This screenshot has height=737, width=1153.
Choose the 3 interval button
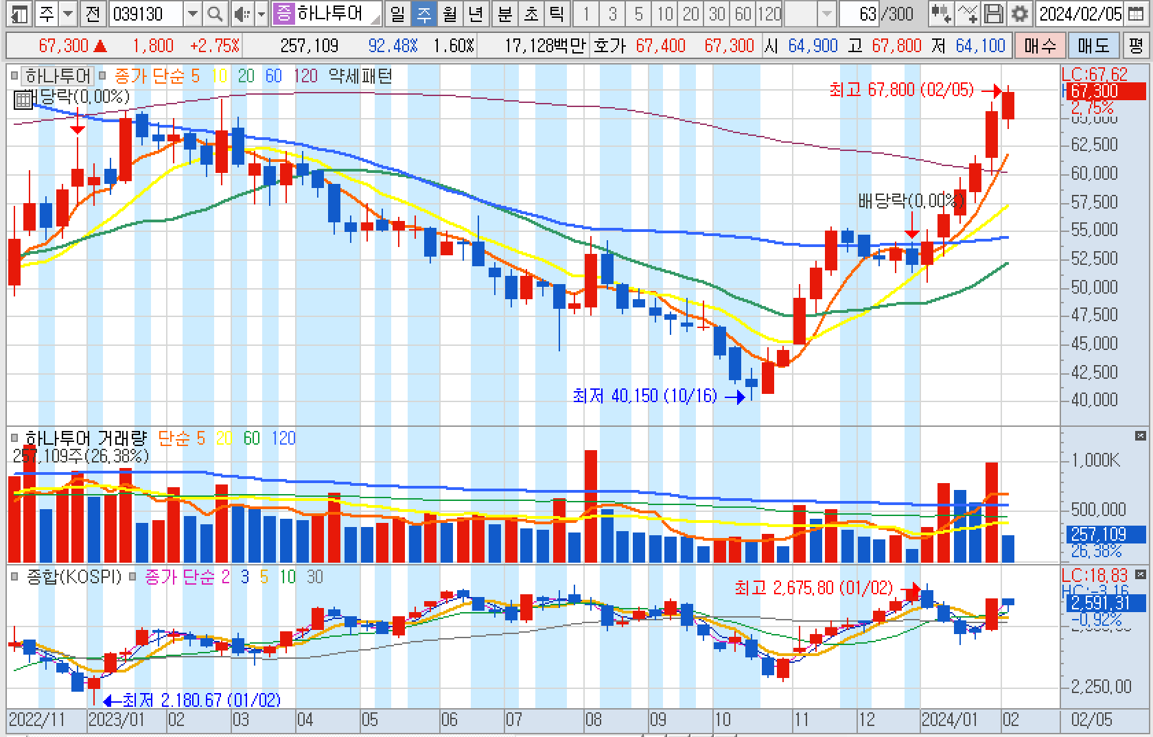tap(613, 14)
